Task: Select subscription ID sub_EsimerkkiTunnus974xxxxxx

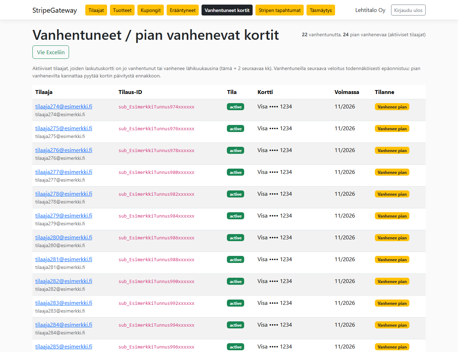Action: 156,107
